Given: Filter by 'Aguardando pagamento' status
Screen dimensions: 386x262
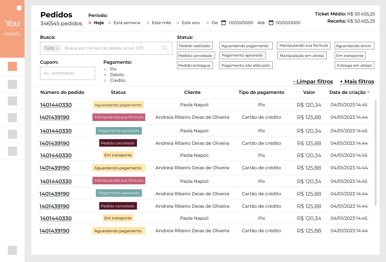Looking at the screenshot, I should pos(245,46).
